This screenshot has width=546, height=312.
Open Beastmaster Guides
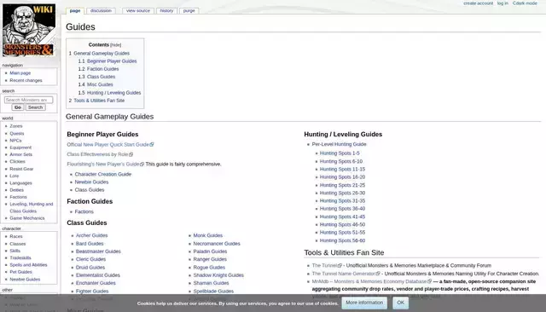[98, 251]
